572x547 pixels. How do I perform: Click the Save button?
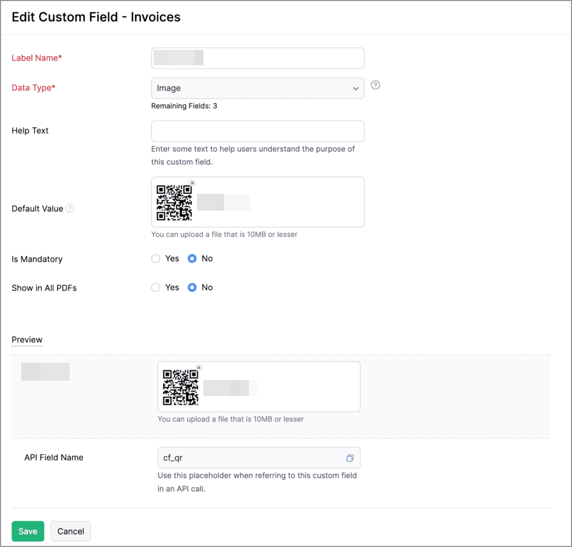[x=28, y=531]
